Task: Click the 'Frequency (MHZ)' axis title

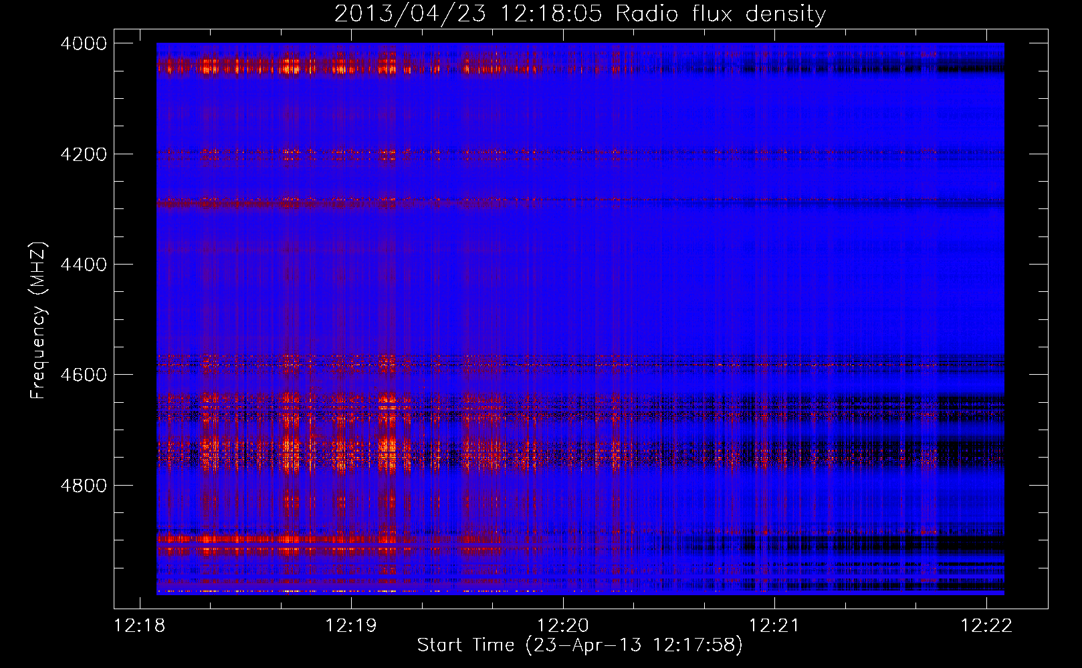Action: pos(38,320)
